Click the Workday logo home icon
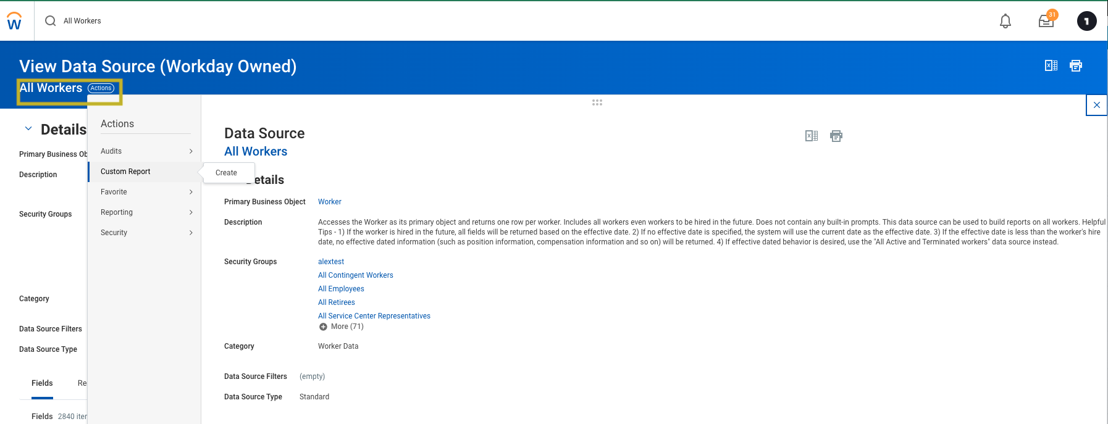 14,22
